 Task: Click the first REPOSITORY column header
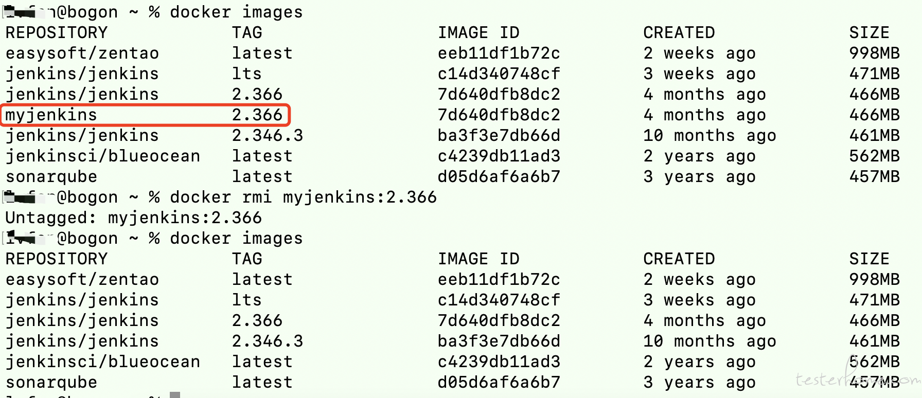pos(57,33)
